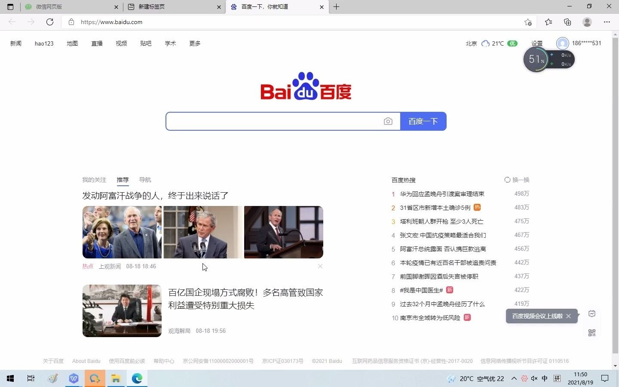Open the 新闻 nav link
Screen dimensions: 619x387
(x=16, y=43)
